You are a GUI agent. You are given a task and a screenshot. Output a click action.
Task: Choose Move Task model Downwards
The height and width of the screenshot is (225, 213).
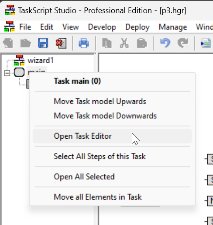tap(112, 116)
